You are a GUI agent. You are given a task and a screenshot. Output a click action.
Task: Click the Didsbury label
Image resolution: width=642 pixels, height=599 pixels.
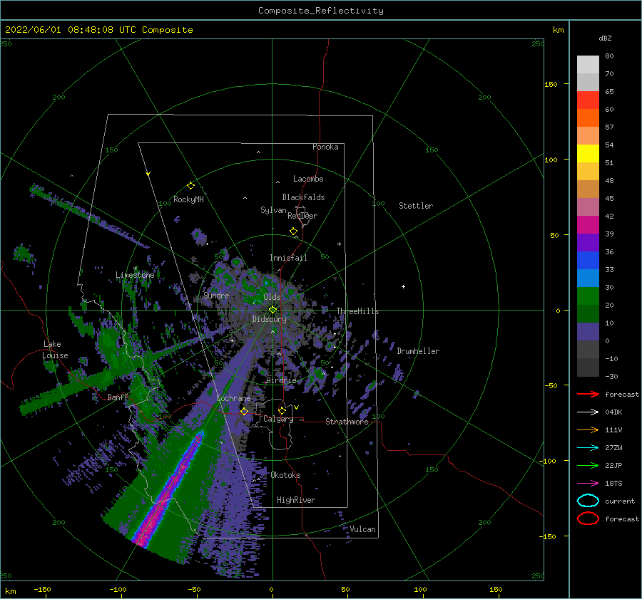[x=270, y=319]
